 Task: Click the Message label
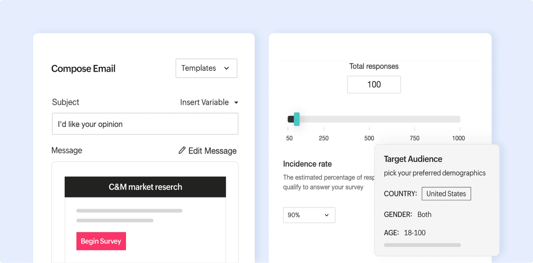[x=67, y=150]
